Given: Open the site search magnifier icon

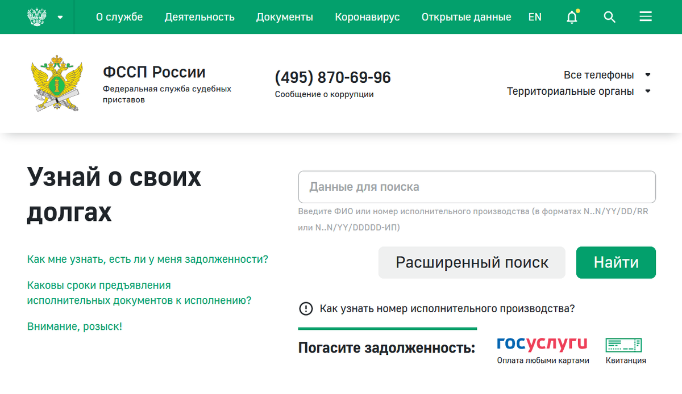Looking at the screenshot, I should [x=610, y=17].
